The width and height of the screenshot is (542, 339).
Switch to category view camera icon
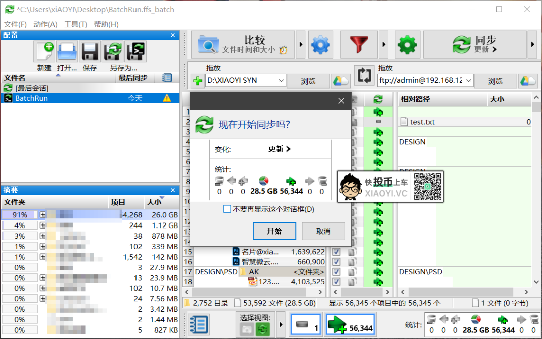[x=247, y=329]
